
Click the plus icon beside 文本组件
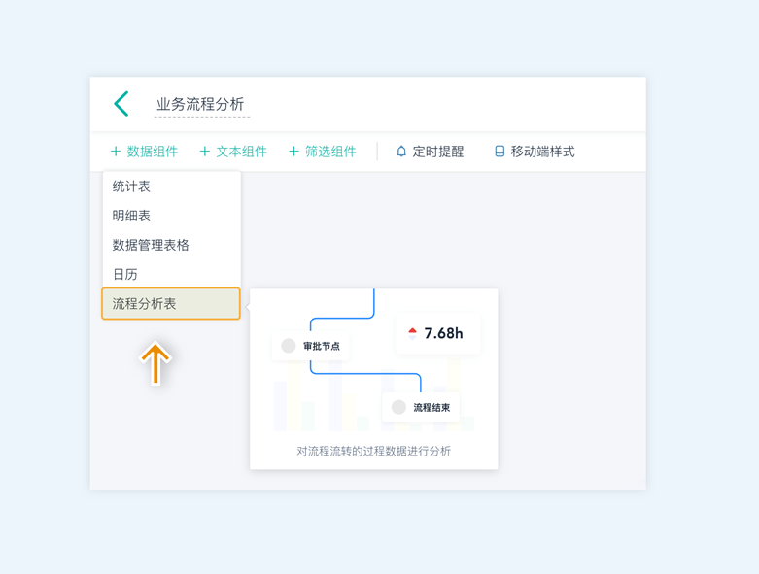coord(204,152)
